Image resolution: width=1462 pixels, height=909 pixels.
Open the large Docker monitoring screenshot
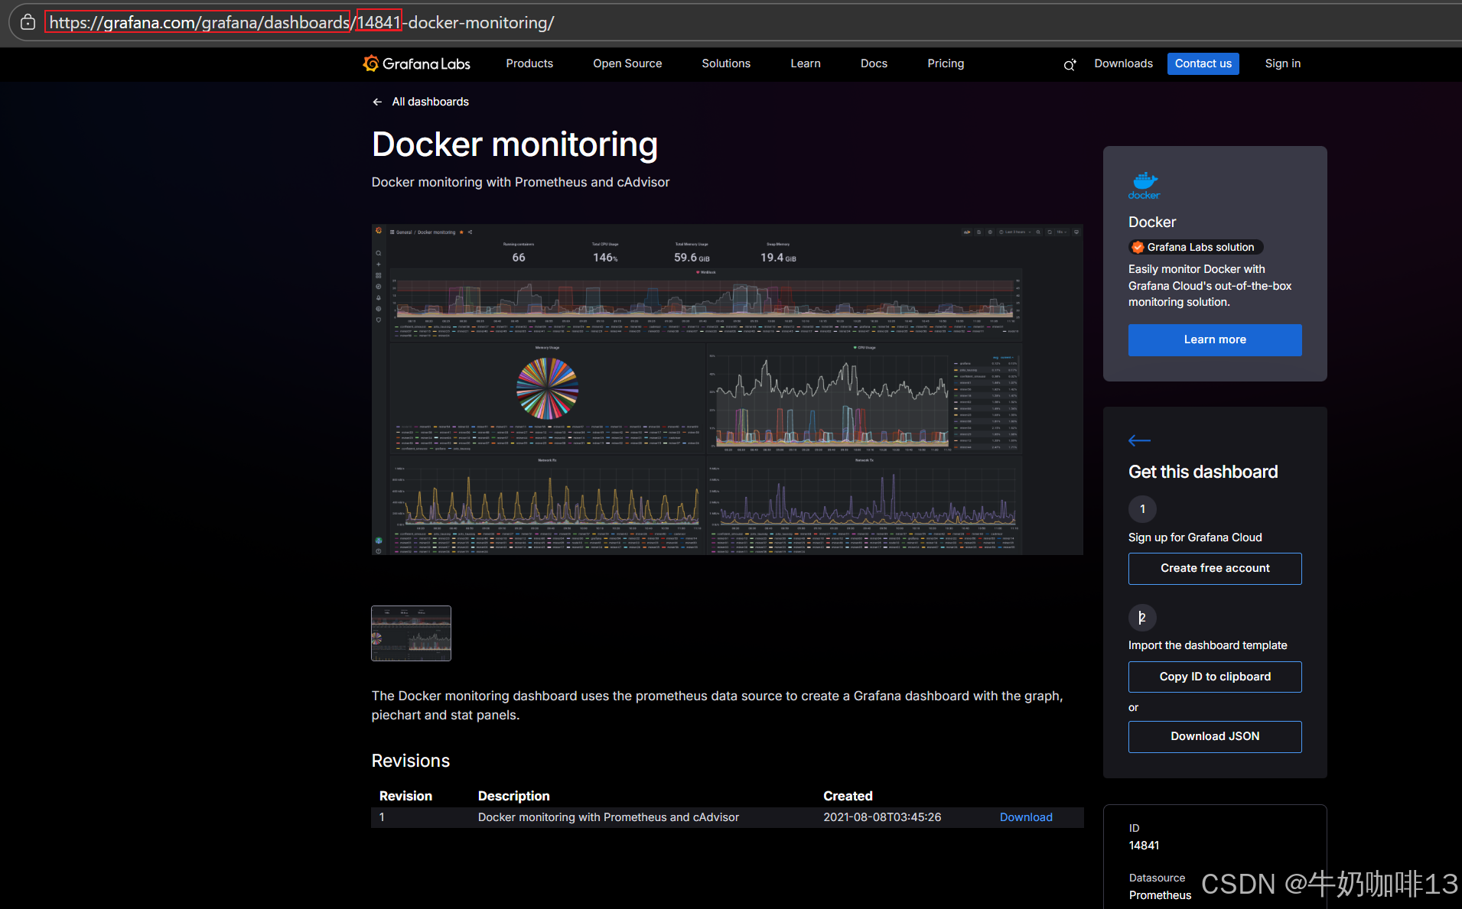coord(727,389)
